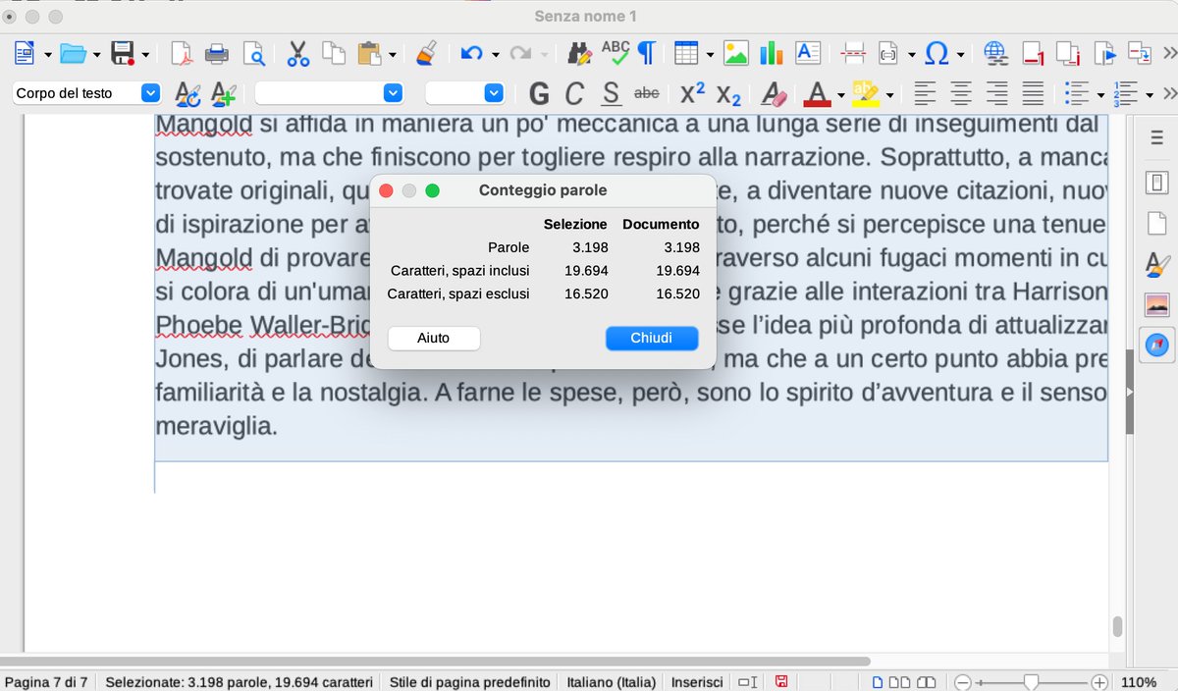The width and height of the screenshot is (1178, 691).
Task: Select the Clone Formatting paintbrush tool
Action: 425,52
